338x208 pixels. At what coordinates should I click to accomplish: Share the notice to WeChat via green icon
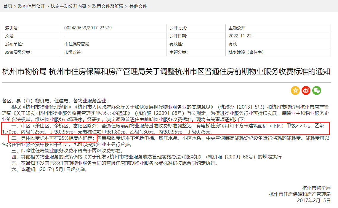tap(317, 90)
